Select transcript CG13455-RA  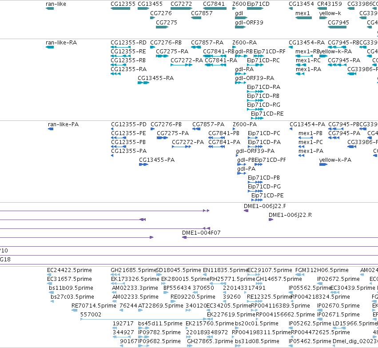click(143, 83)
